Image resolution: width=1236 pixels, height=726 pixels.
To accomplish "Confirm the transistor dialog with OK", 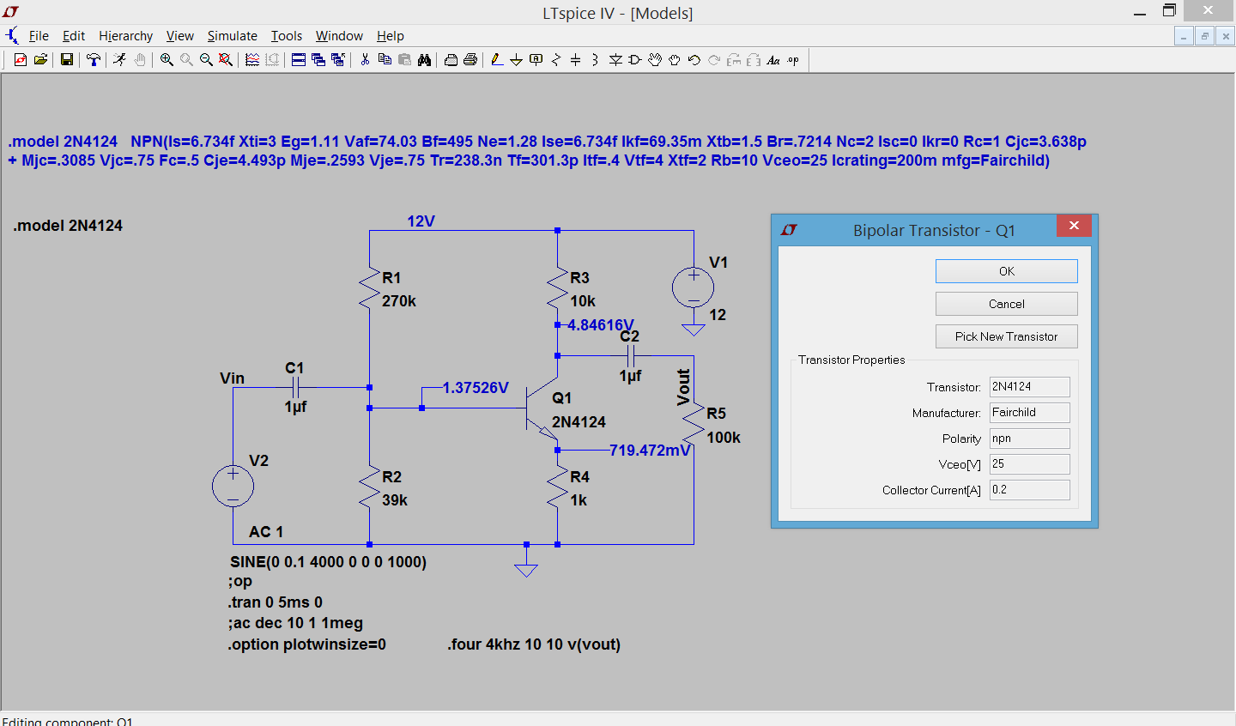I will pyautogui.click(x=1006, y=271).
